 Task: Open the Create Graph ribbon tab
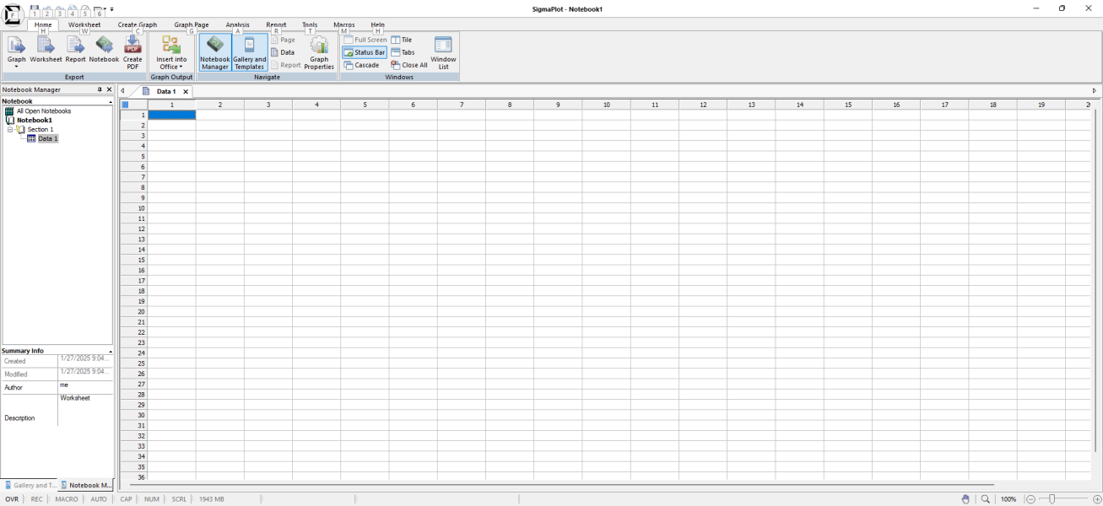point(138,24)
